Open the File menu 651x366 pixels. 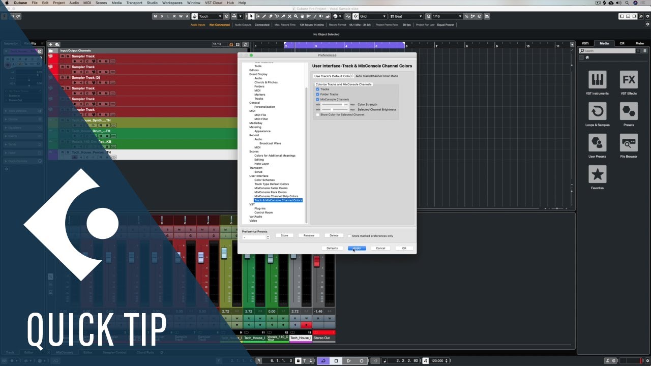(x=35, y=3)
